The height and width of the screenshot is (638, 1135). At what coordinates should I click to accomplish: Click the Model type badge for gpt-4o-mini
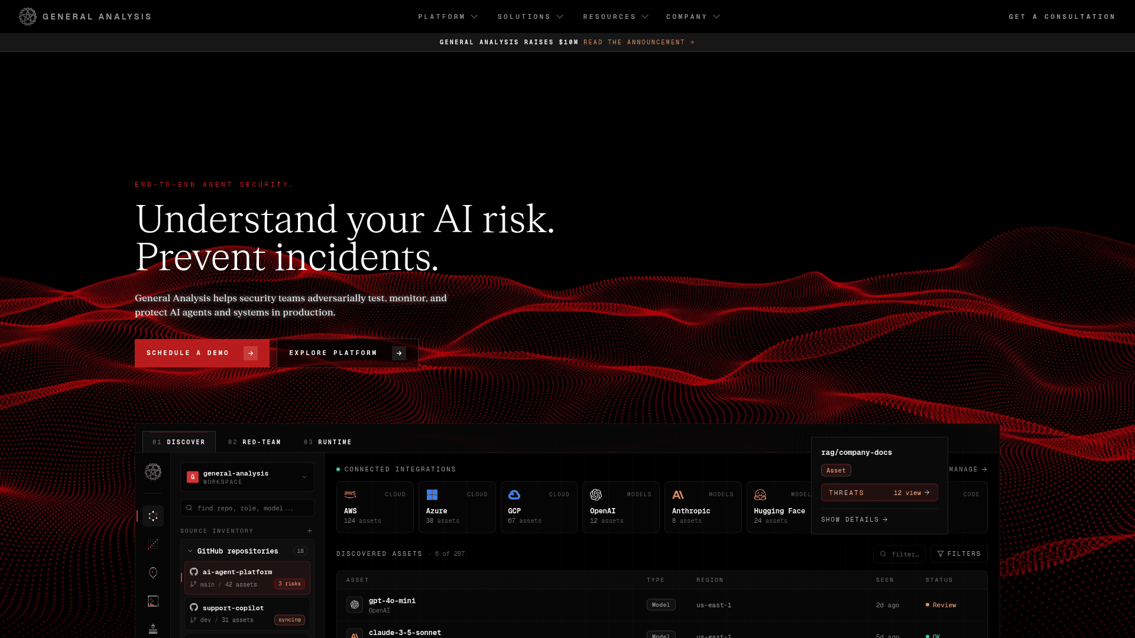(x=661, y=605)
